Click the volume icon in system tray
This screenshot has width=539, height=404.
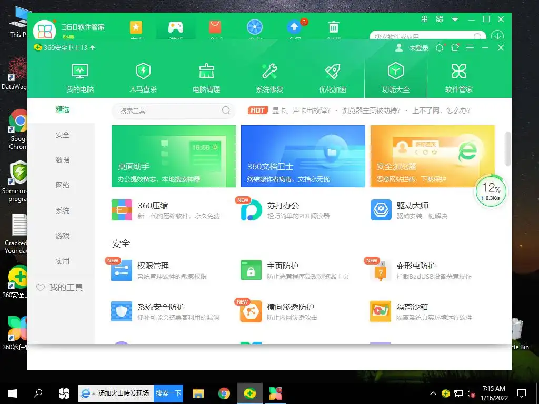point(471,393)
